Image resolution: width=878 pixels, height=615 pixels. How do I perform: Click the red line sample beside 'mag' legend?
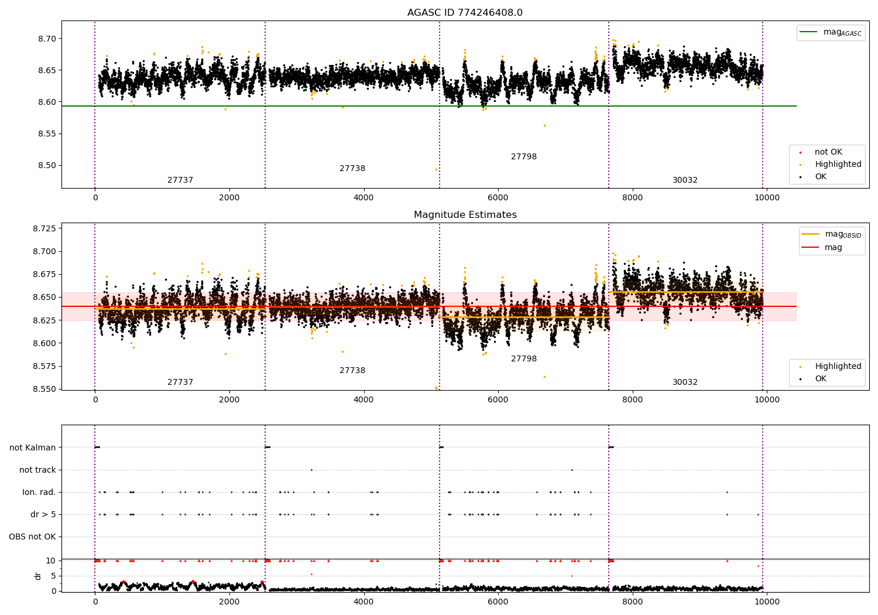coord(811,248)
